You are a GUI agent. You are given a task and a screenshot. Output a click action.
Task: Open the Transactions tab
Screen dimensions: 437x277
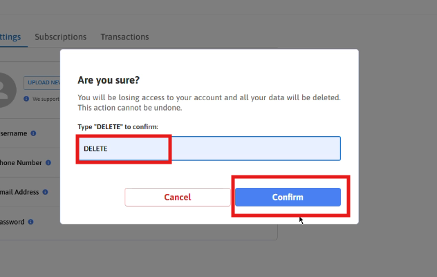point(124,37)
